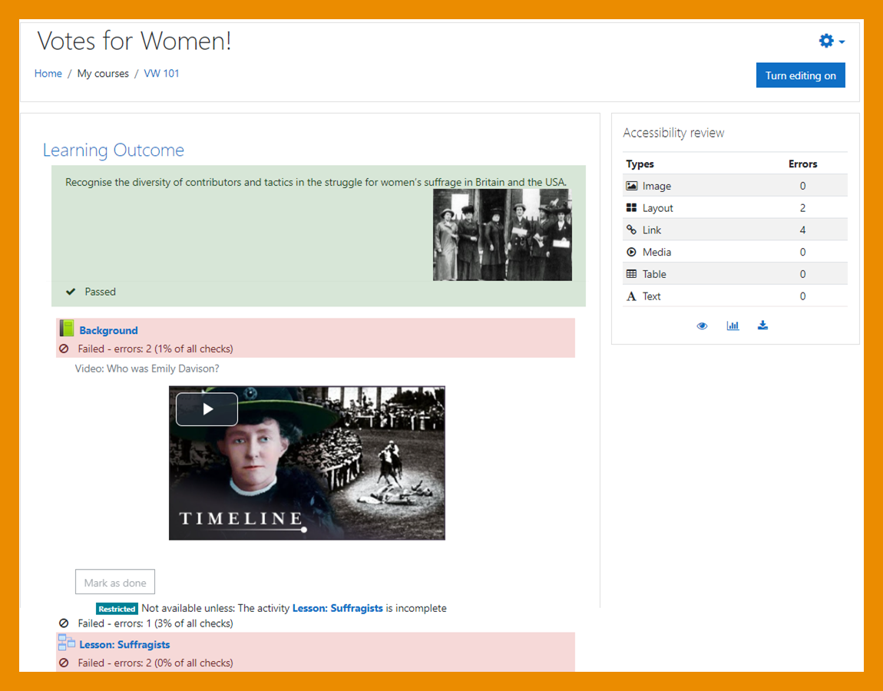
Task: Open the Background activity link
Action: click(108, 330)
